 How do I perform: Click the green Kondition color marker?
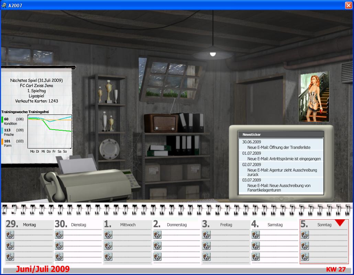2,120
